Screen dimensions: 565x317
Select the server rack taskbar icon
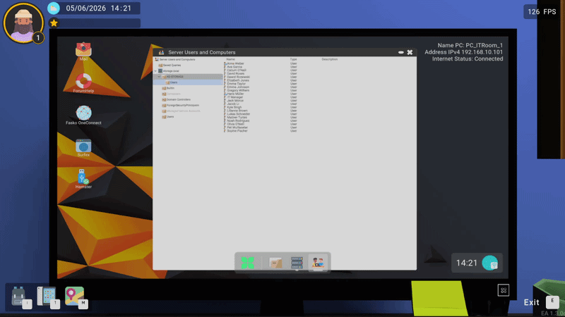pos(297,263)
